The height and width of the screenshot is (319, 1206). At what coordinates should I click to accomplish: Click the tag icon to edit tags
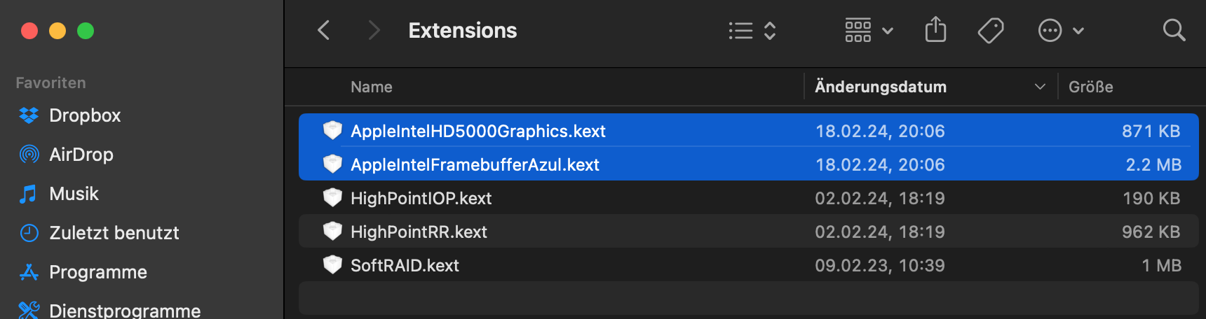[x=990, y=31]
